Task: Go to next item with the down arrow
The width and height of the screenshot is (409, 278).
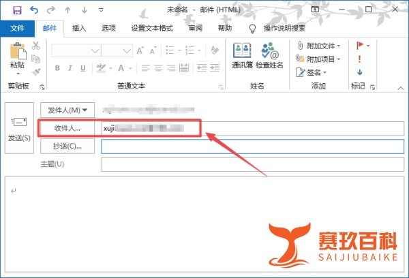Action: (x=85, y=10)
